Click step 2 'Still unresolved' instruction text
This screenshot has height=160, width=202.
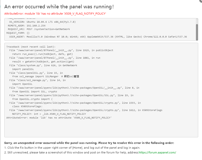[x=71, y=152]
